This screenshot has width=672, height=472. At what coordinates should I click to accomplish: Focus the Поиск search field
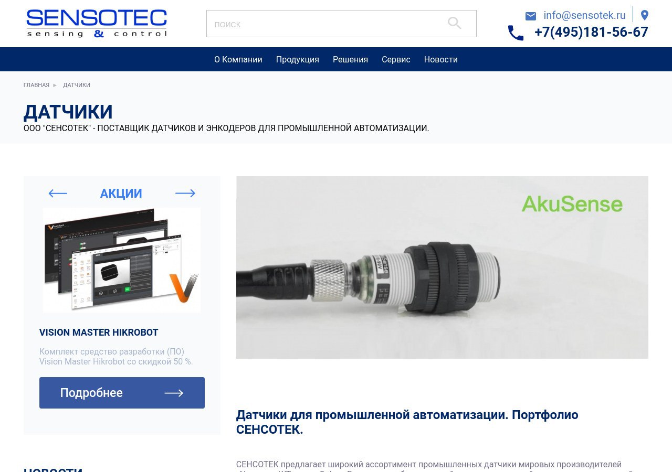(x=341, y=24)
